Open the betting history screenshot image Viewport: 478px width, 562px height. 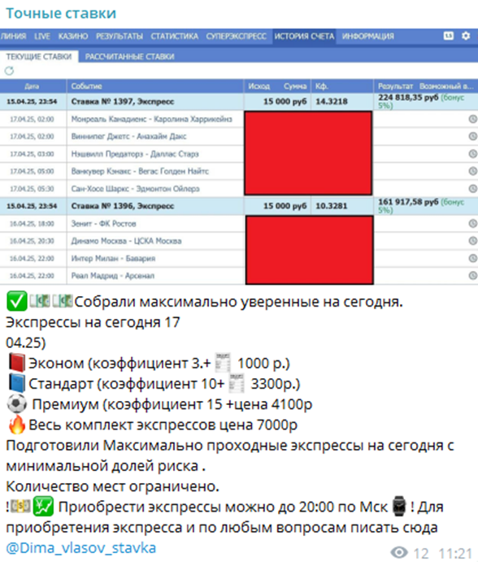click(239, 157)
